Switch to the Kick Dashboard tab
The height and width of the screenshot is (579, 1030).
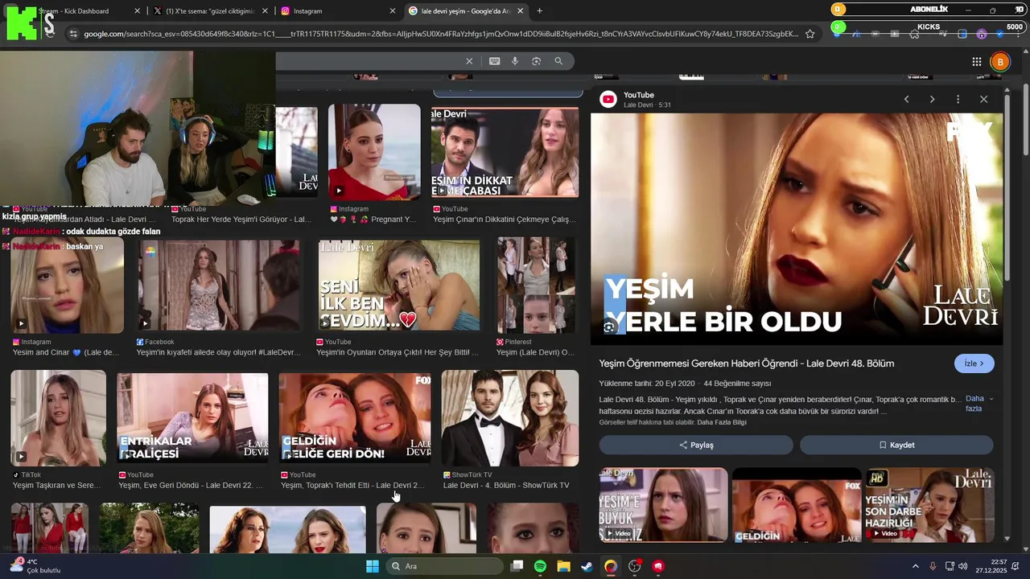(76, 11)
